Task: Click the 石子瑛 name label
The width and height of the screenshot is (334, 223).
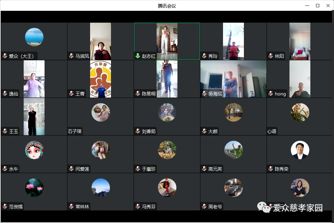Action: [75, 131]
